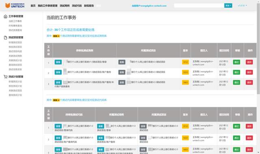This screenshot has height=154, width=260.
Task: Click the 首页 navigation item
Action: (x=33, y=6)
